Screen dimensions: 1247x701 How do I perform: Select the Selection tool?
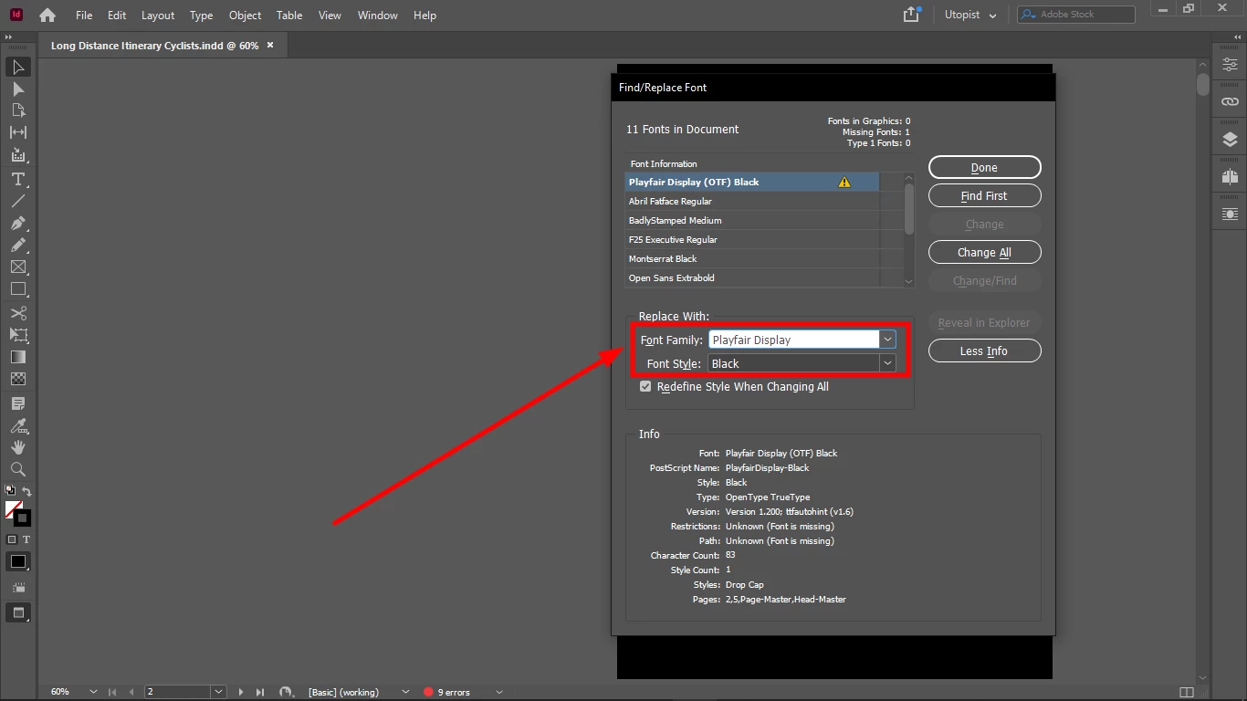tap(18, 68)
